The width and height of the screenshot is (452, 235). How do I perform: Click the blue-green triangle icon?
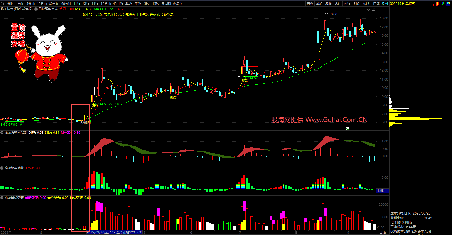click(443, 4)
